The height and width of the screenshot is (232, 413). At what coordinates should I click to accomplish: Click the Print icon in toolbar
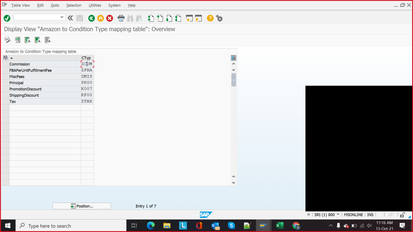(121, 18)
